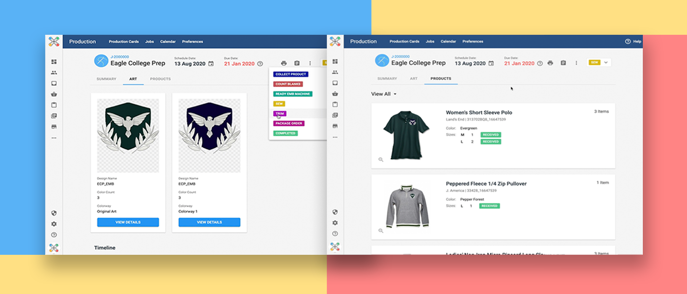Open the shopping basket icon in the Products-tab window sidebar
The height and width of the screenshot is (294, 687).
[335, 94]
